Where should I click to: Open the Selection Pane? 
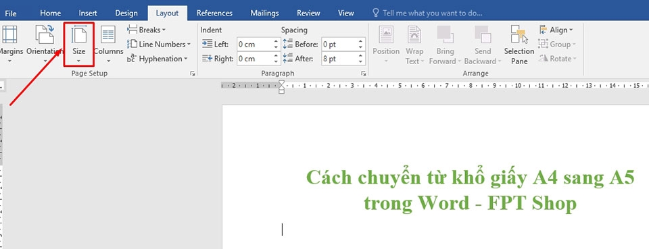pos(519,45)
